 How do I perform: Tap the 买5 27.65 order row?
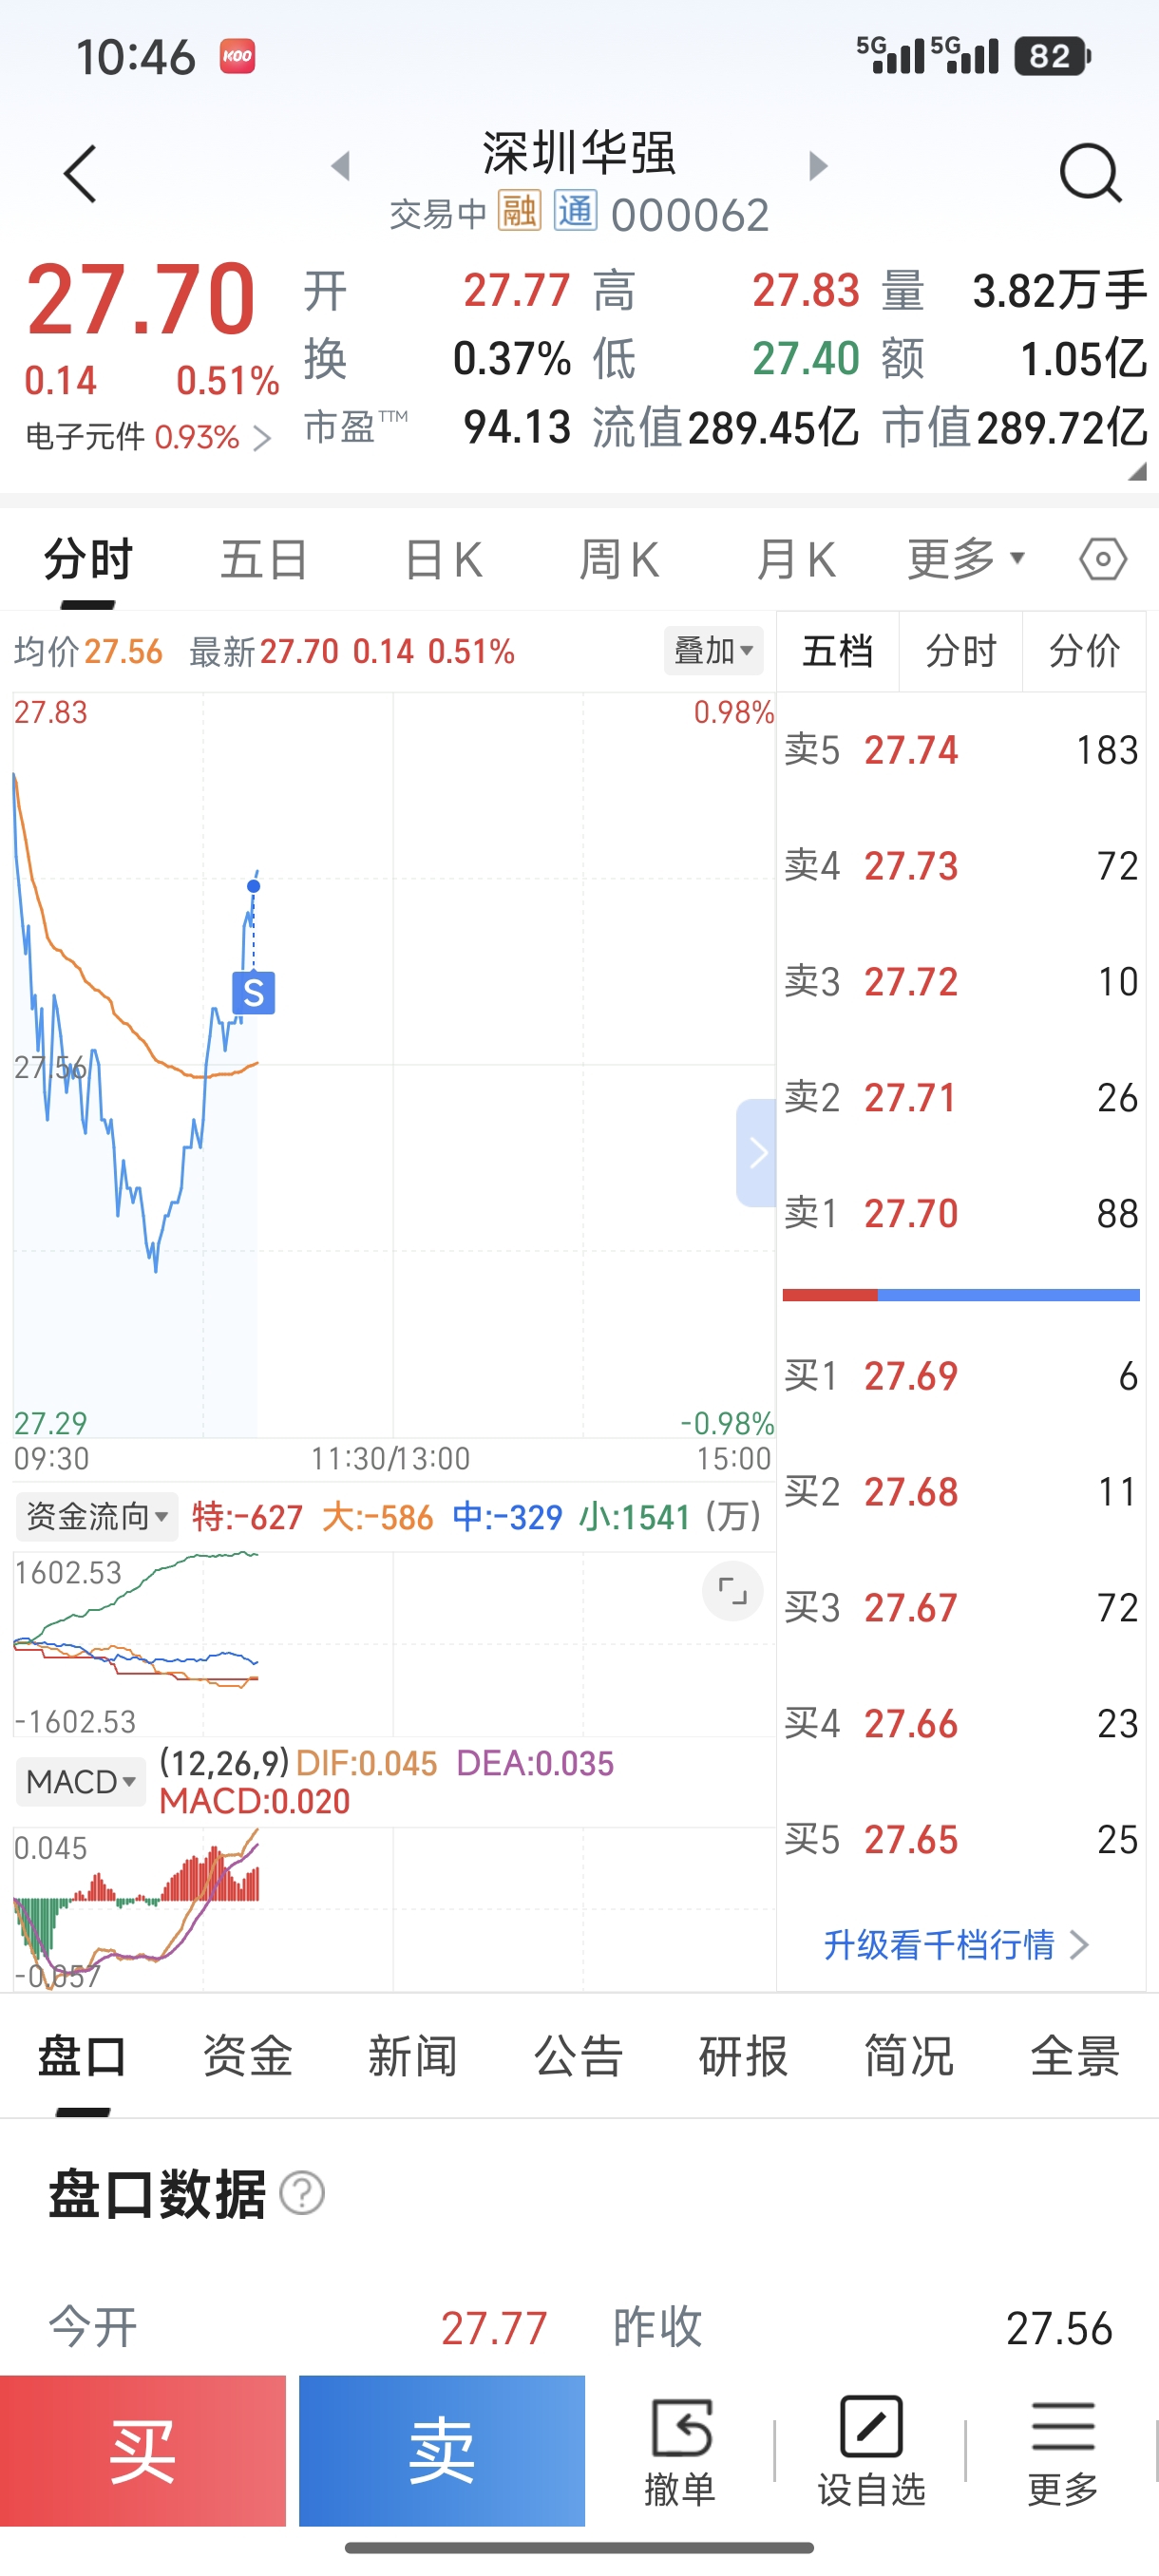coord(961,1840)
